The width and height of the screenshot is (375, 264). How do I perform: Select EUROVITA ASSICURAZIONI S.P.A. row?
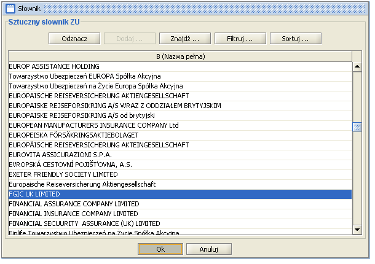click(180, 155)
